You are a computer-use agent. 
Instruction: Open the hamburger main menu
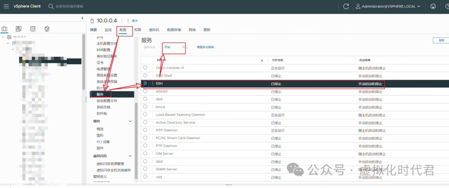[x=6, y=6]
